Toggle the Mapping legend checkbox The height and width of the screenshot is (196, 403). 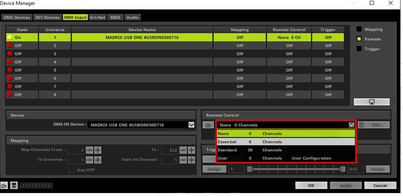[359, 29]
